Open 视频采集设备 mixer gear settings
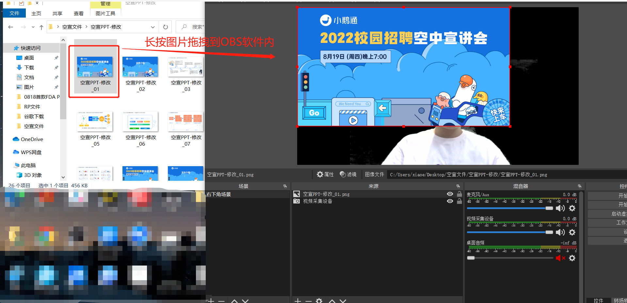This screenshot has width=627, height=303. click(x=572, y=232)
